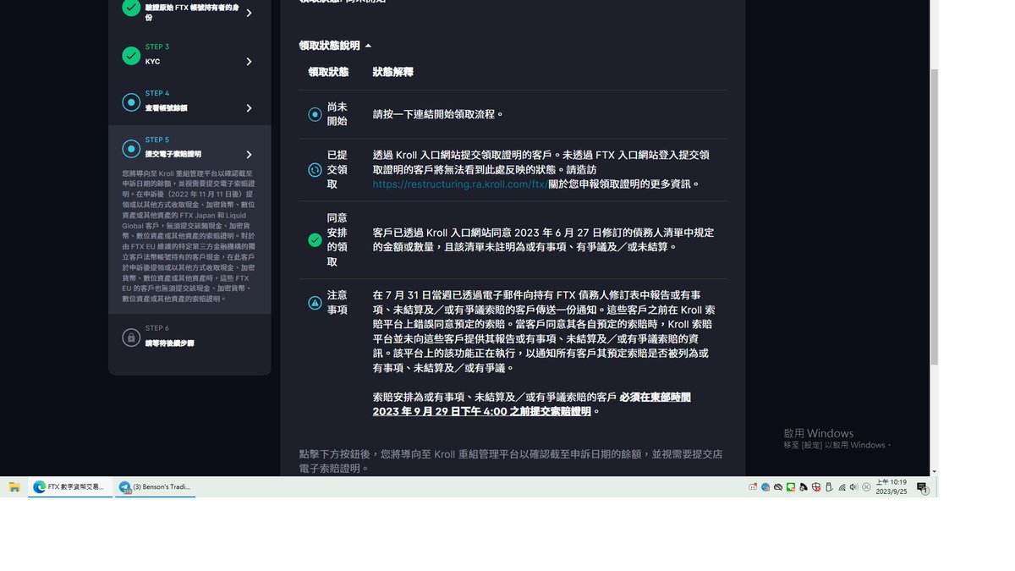Click the first tray icon with red dot
This screenshot has height=571, width=1015.
click(x=753, y=486)
